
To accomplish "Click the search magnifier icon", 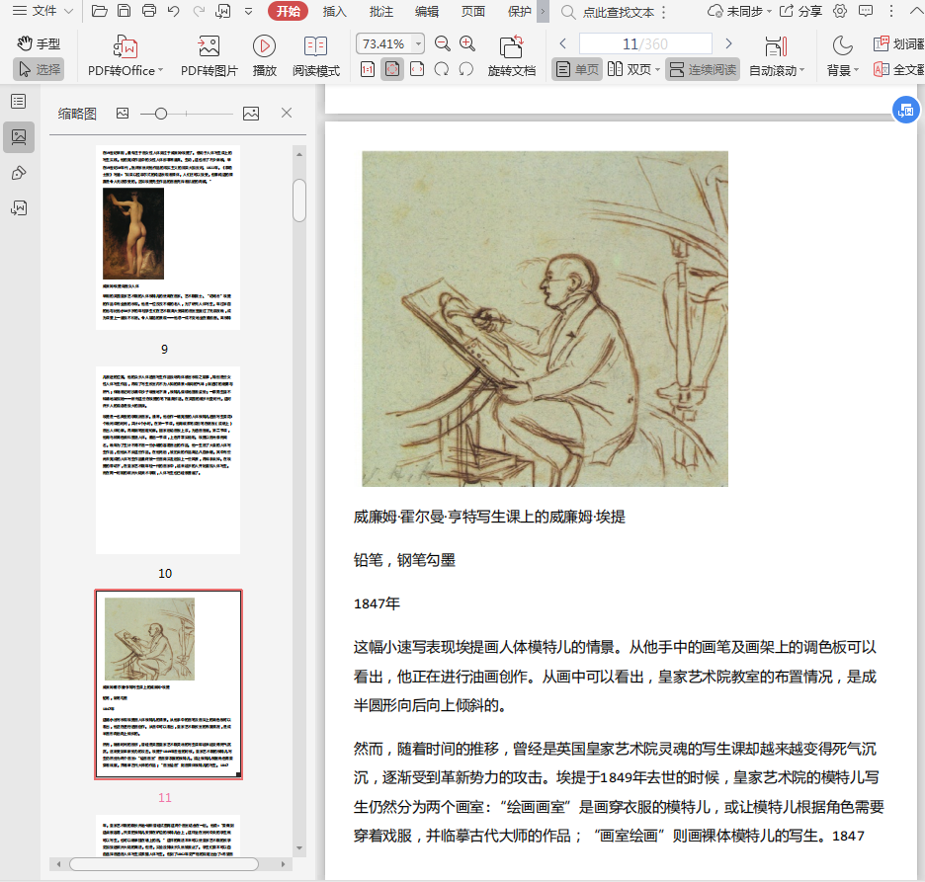I will click(x=568, y=12).
